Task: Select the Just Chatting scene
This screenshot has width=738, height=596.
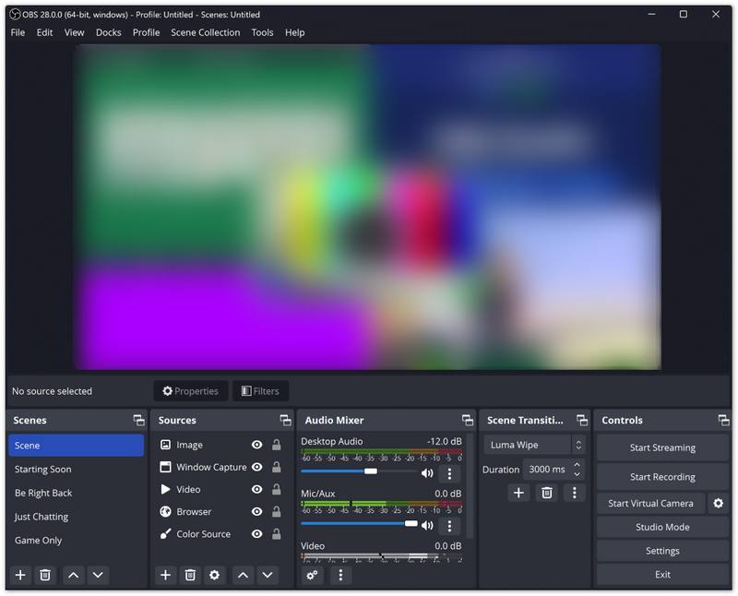Action: click(x=42, y=517)
